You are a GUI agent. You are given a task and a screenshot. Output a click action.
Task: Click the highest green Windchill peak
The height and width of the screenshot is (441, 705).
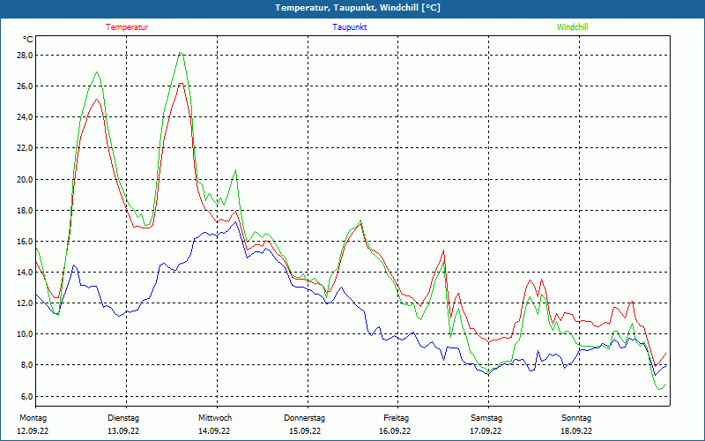point(181,53)
